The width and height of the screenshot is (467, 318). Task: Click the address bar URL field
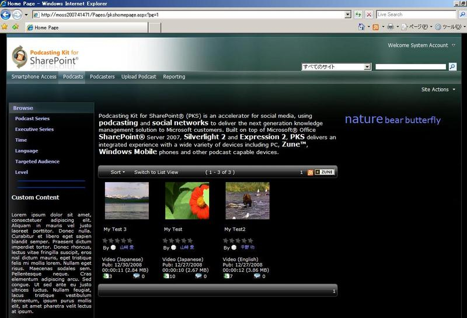click(189, 15)
